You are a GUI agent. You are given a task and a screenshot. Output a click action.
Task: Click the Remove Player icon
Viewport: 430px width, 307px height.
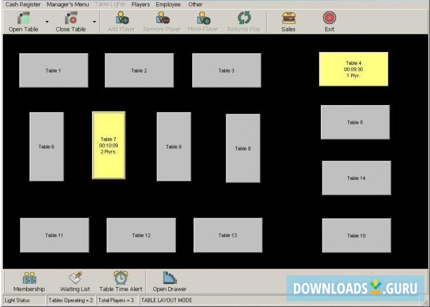coord(162,18)
